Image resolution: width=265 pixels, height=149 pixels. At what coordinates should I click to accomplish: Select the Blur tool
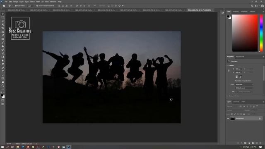pyautogui.click(x=3, y=60)
